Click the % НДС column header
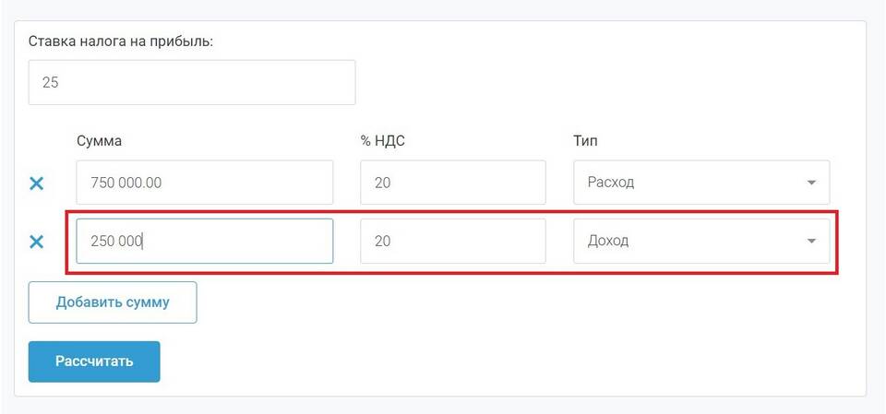The width and height of the screenshot is (886, 414). (382, 141)
